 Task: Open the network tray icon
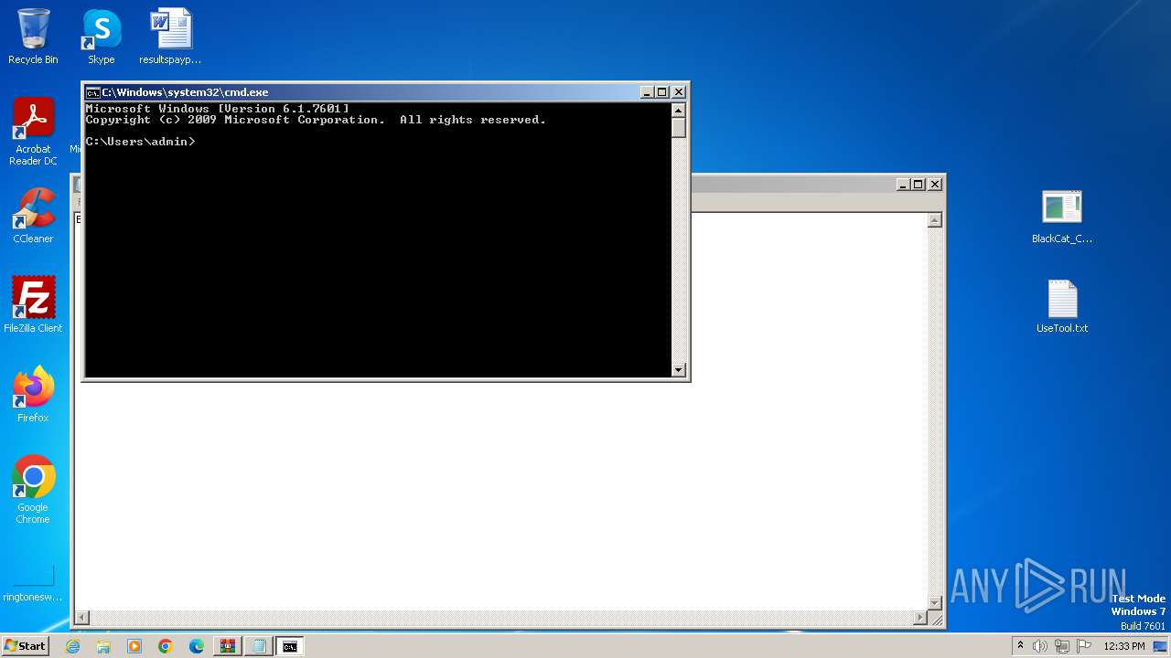coord(1062,646)
